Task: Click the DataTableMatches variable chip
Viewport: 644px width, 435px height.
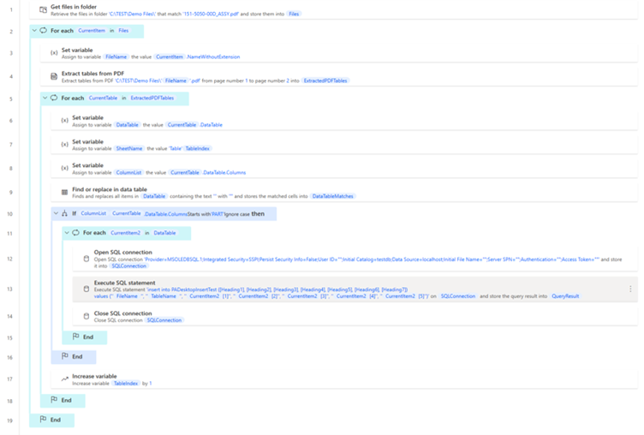Action: pyautogui.click(x=332, y=196)
